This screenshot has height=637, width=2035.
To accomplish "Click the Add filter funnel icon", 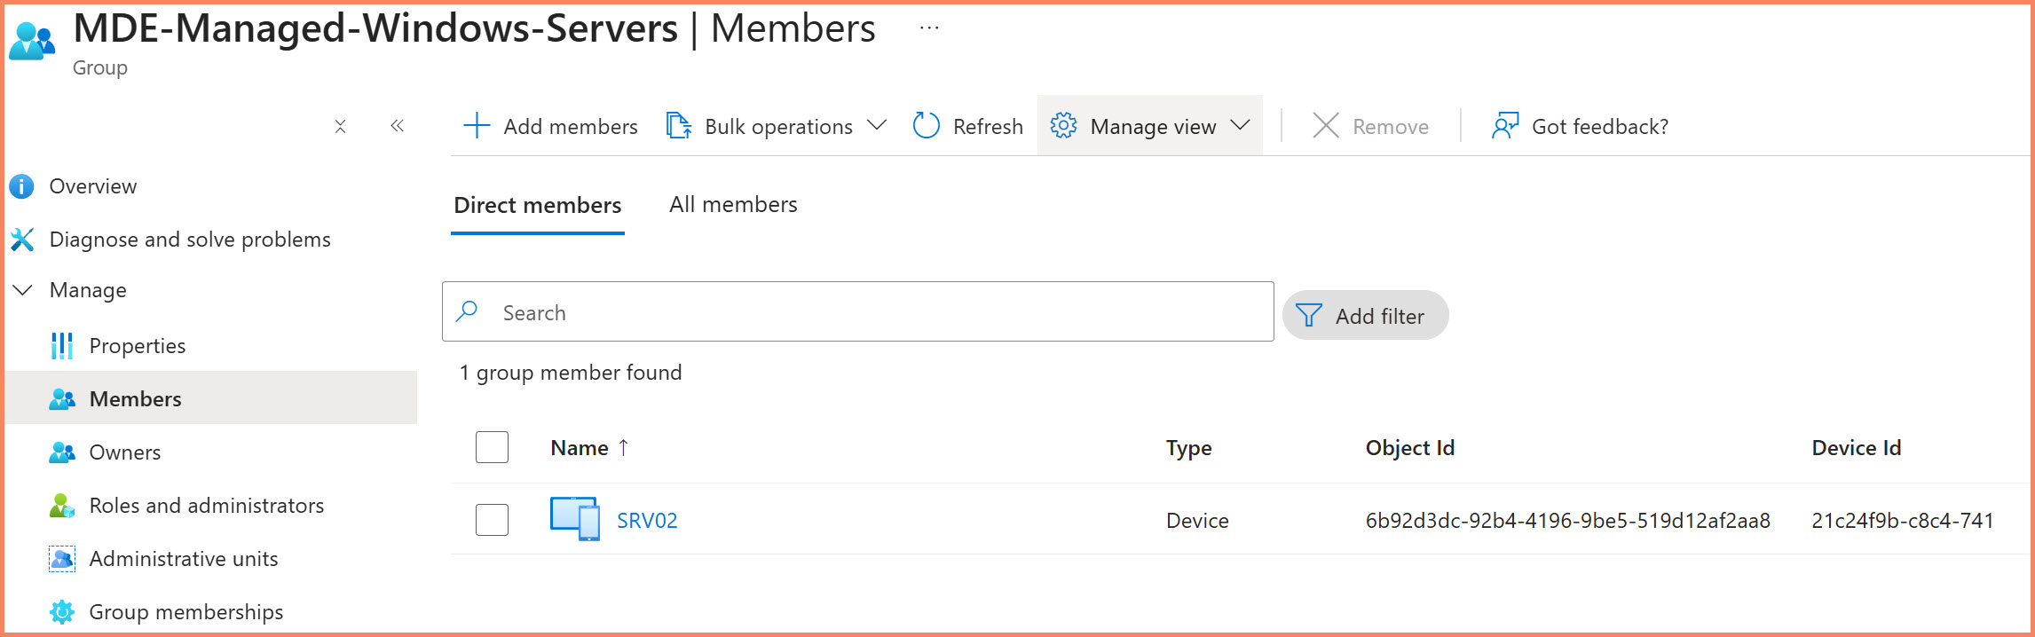I will (x=1308, y=316).
